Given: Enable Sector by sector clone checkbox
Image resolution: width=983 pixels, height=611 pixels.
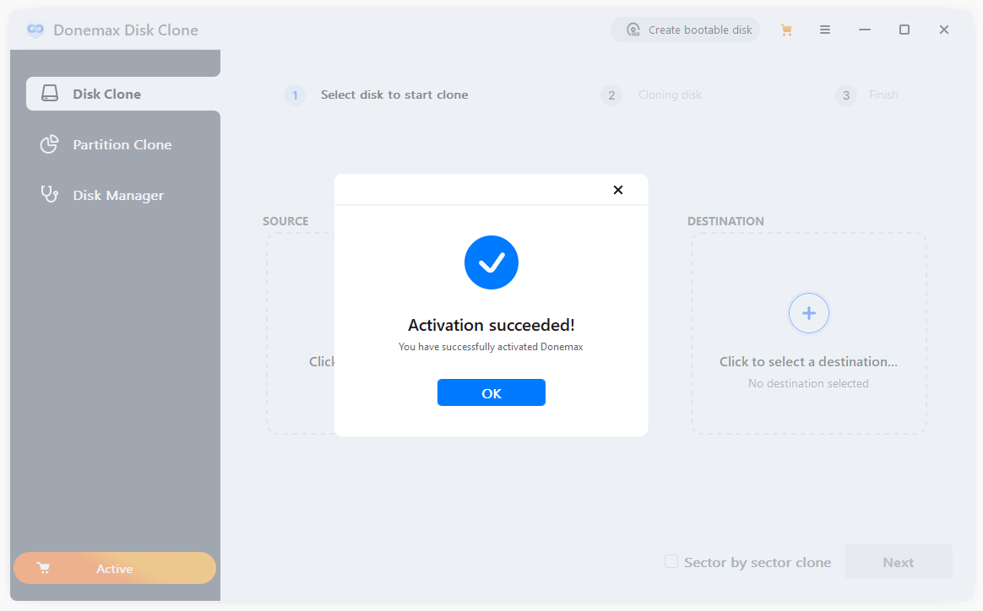Looking at the screenshot, I should [671, 561].
